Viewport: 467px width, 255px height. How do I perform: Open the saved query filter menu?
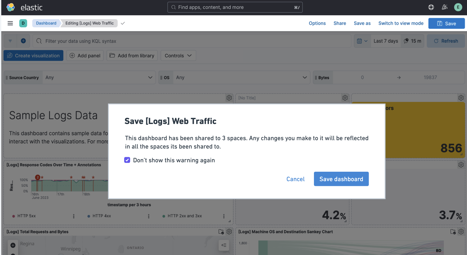(10, 41)
